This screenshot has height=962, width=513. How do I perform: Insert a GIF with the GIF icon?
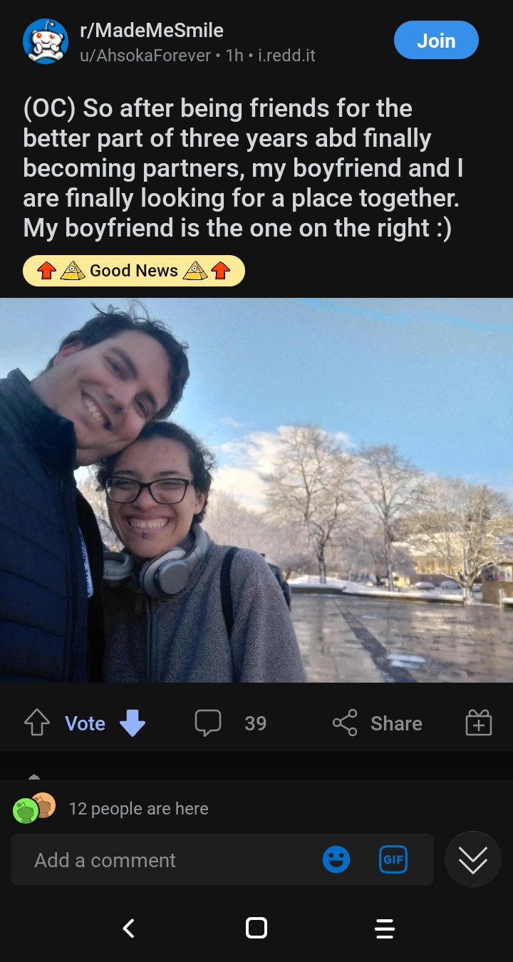click(393, 859)
